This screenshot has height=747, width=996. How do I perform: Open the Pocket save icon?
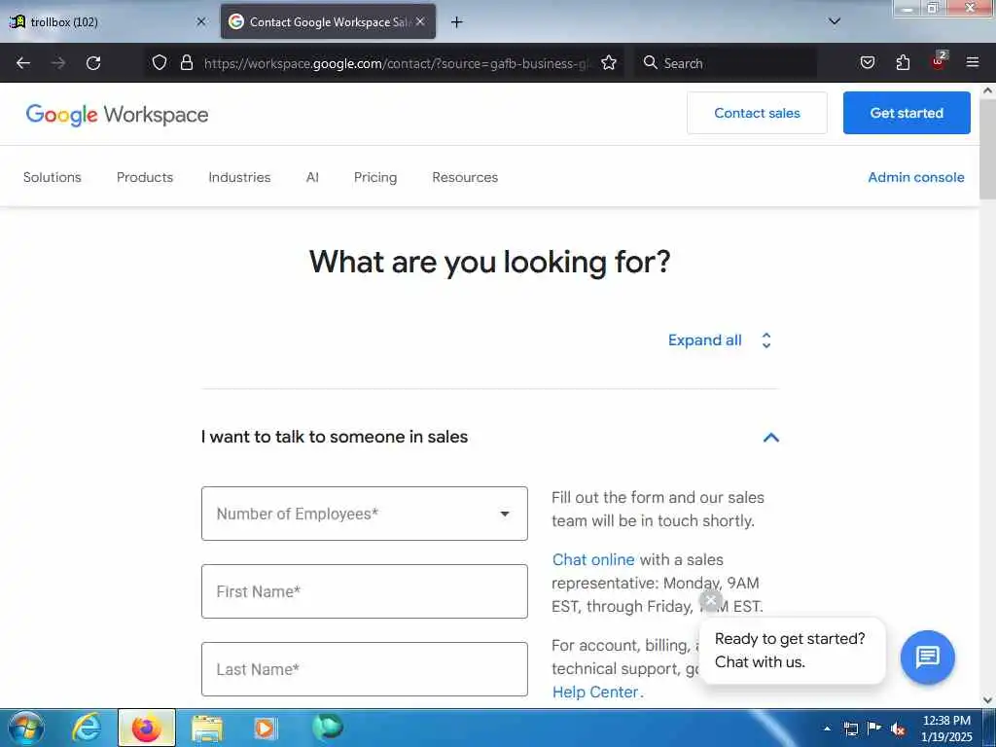tap(867, 62)
